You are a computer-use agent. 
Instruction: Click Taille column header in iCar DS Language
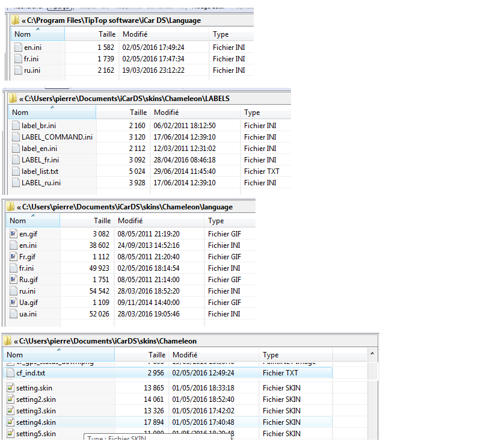tap(107, 34)
